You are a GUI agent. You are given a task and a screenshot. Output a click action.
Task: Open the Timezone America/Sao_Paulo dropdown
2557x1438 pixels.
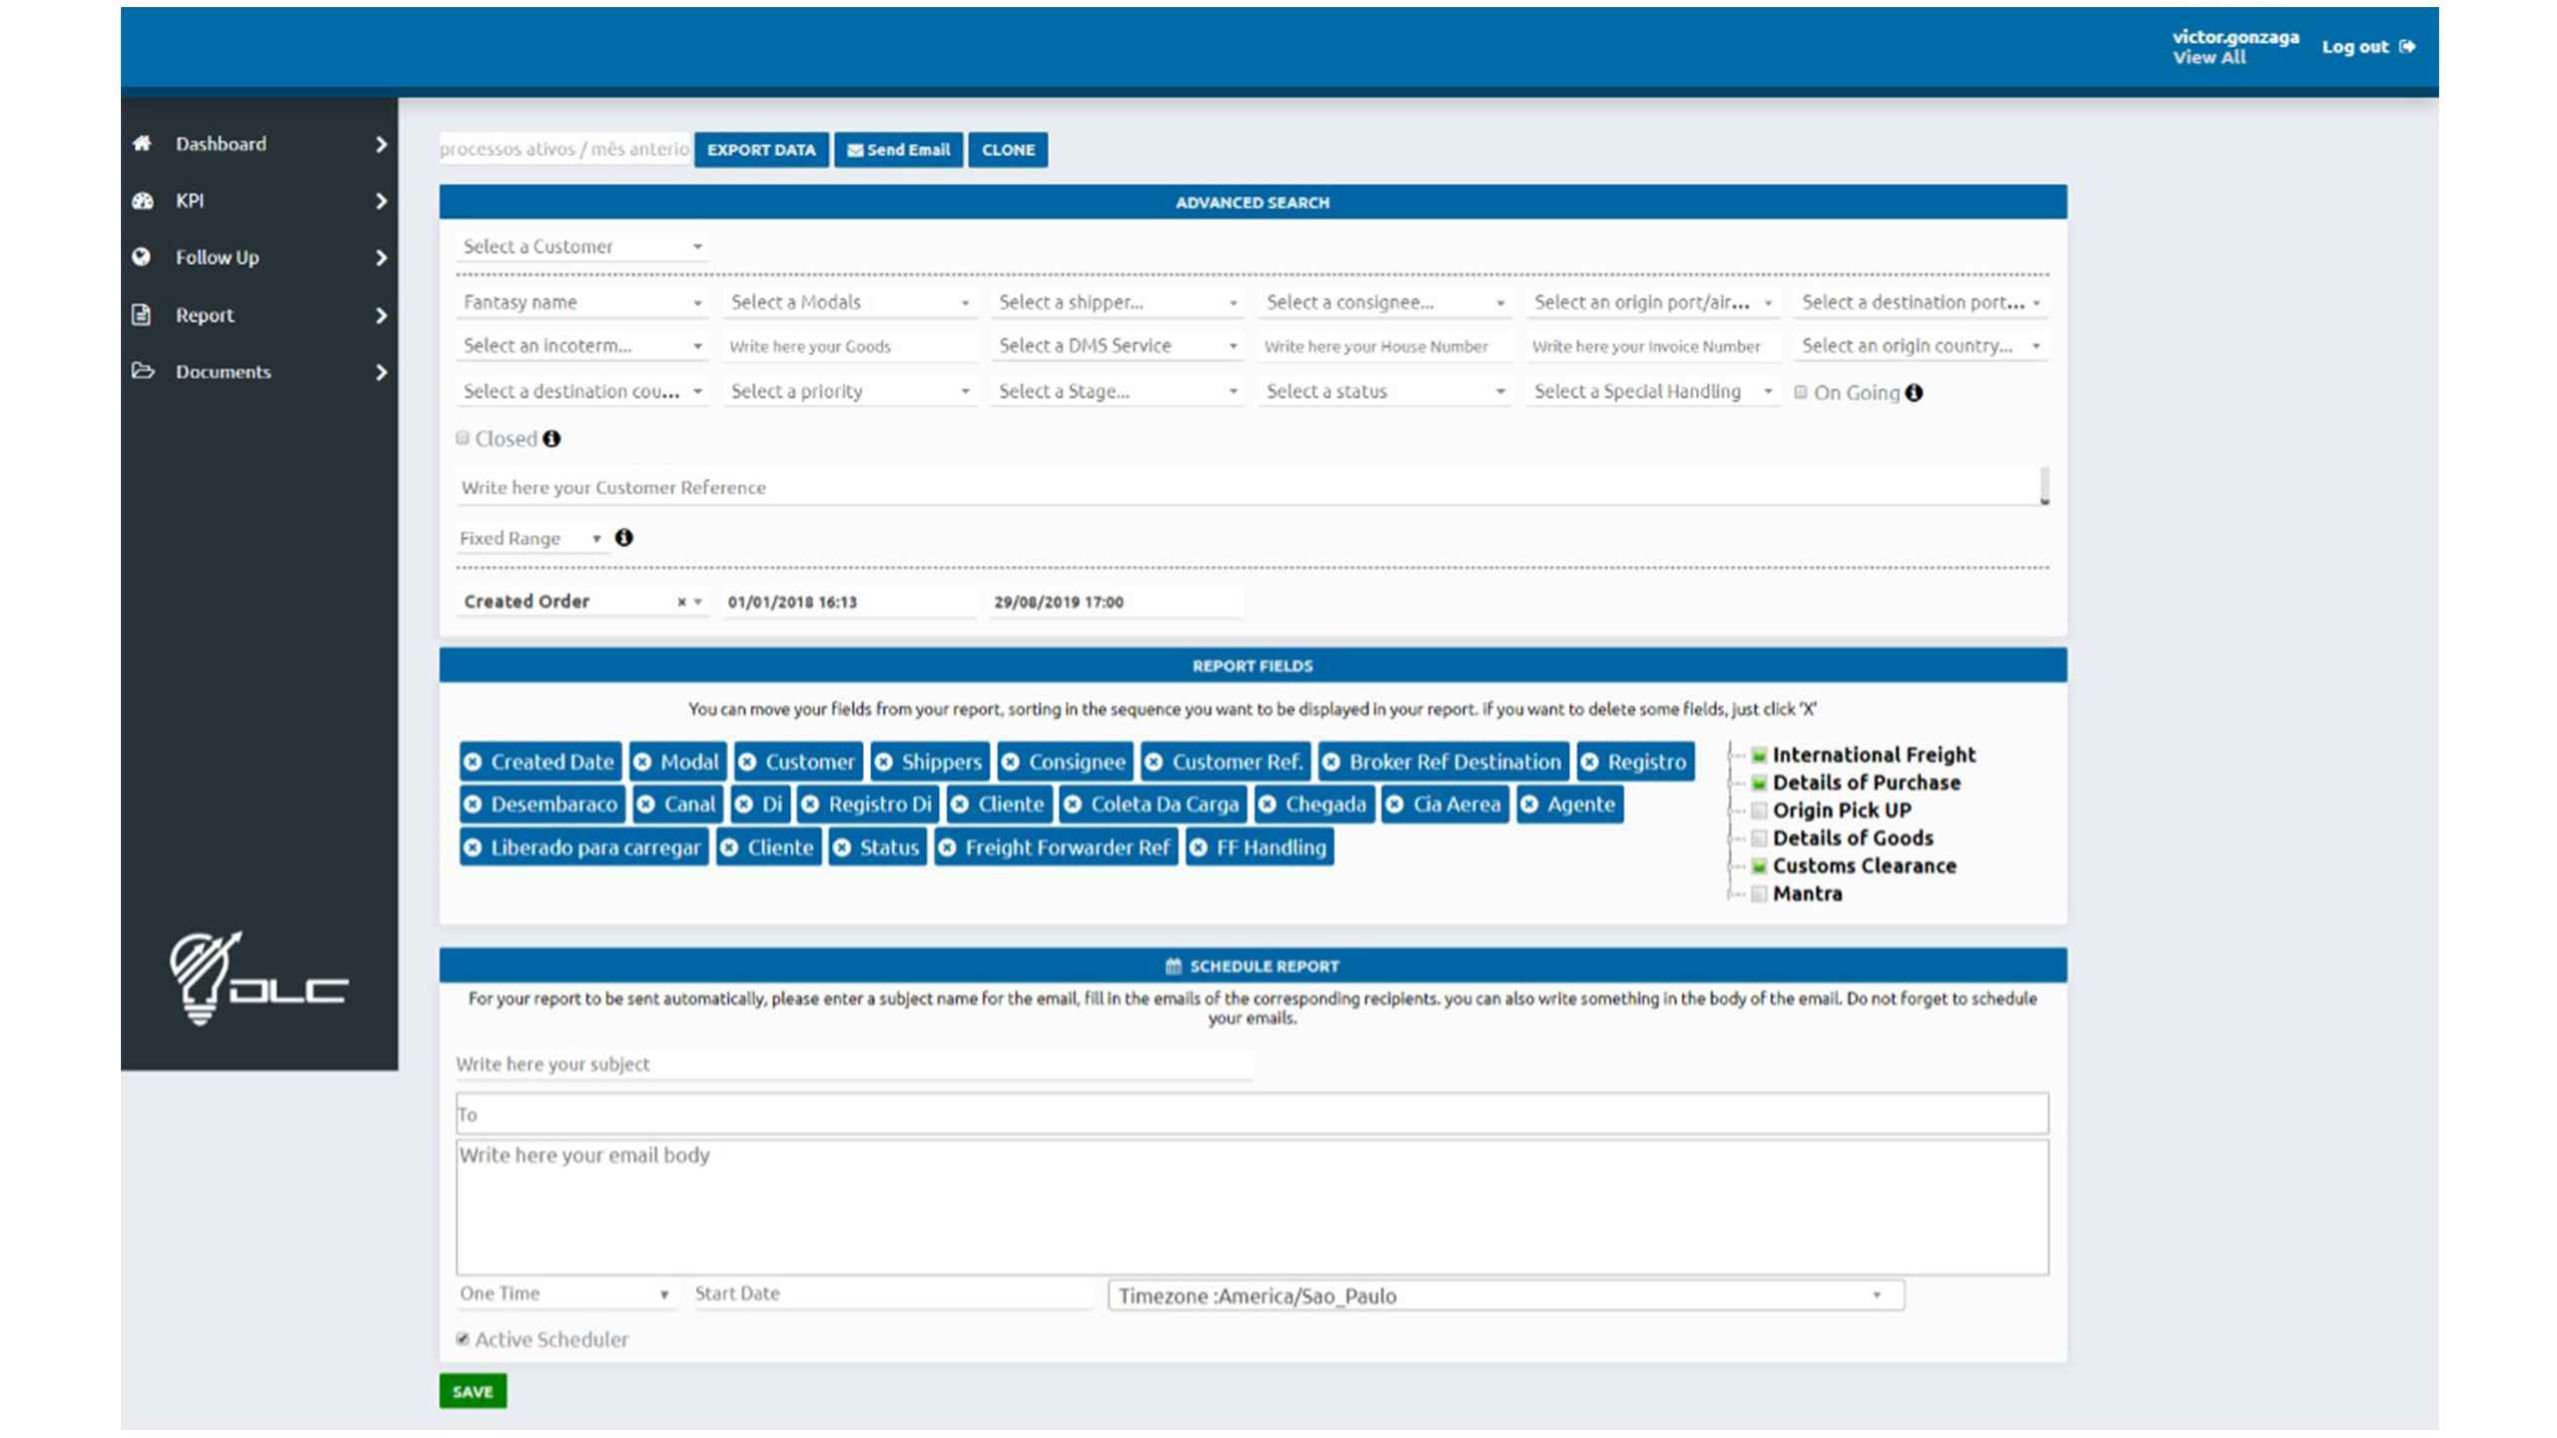[x=1505, y=1295]
